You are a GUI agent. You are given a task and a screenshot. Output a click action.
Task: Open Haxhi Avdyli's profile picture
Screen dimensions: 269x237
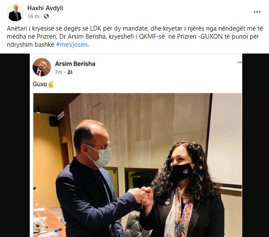coord(15,13)
